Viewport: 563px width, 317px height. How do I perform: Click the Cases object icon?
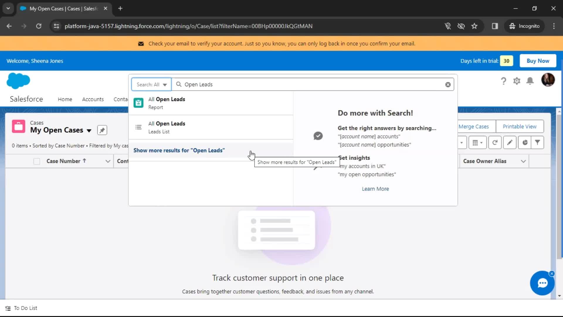(x=18, y=127)
